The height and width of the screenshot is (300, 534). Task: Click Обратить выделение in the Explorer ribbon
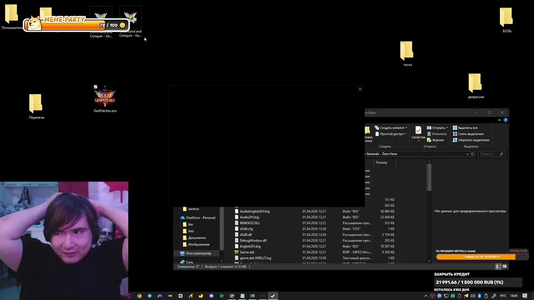tap(471, 140)
